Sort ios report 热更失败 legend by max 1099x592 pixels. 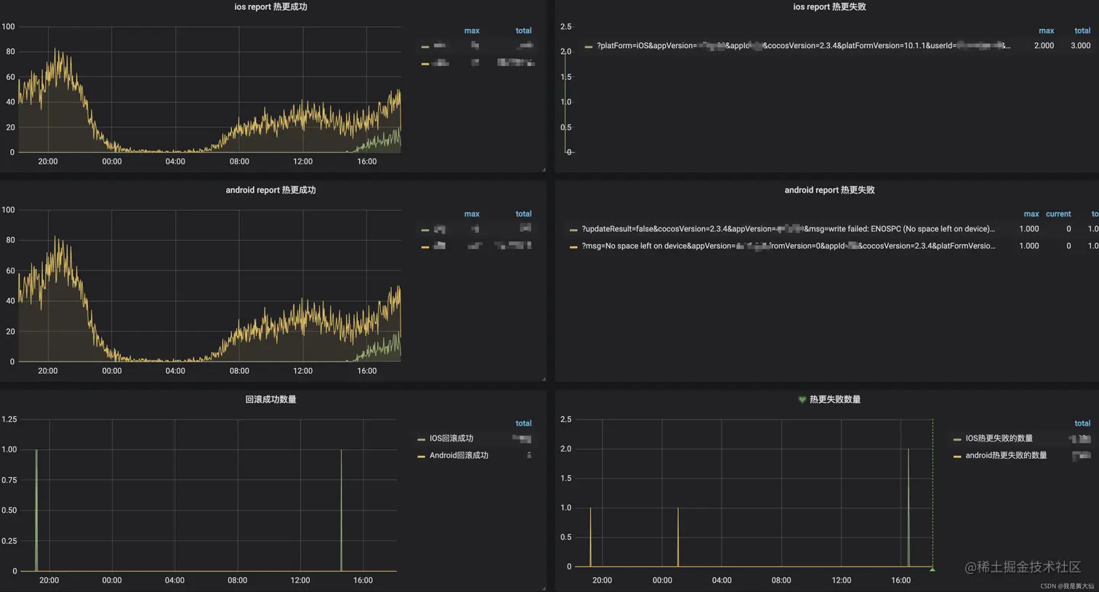[x=1046, y=31]
